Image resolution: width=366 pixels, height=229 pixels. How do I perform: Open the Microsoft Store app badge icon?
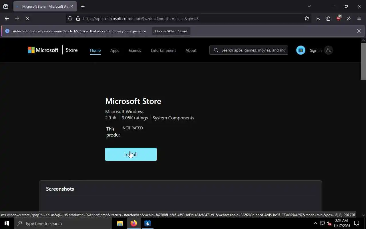pyautogui.click(x=301, y=50)
